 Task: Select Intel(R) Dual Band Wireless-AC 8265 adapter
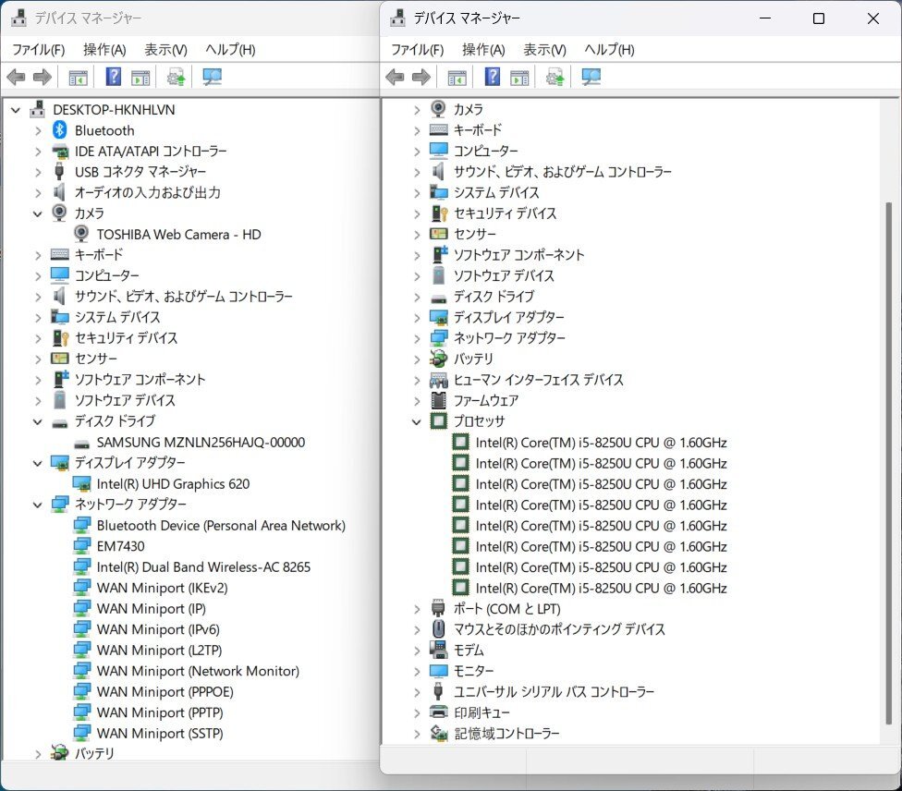click(203, 567)
